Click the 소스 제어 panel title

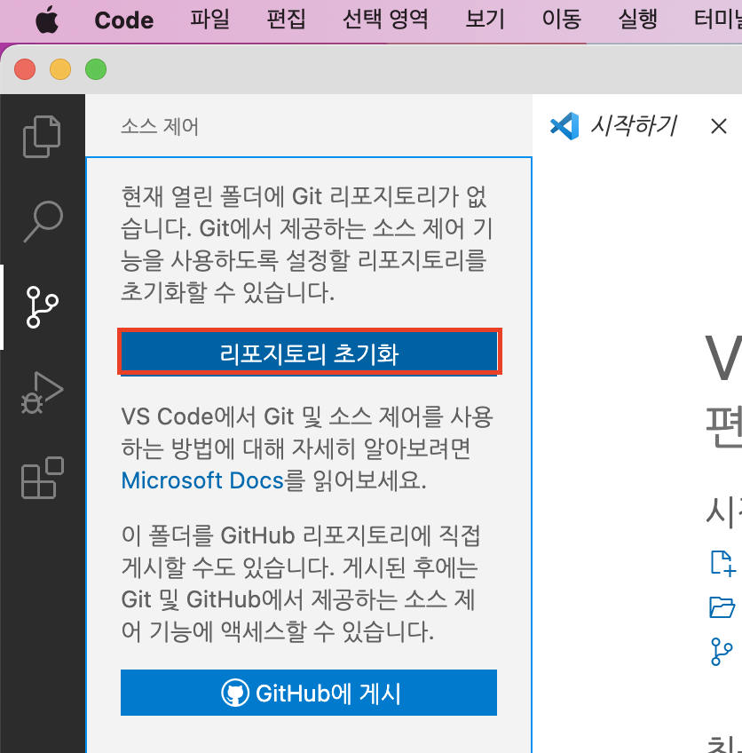pos(160,127)
